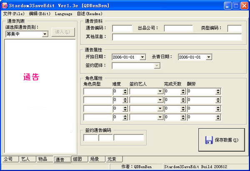Image resolution: width=250 pixels, height=171 pixels.
Task: Switch to the 组团 tab
Action: 77,159
